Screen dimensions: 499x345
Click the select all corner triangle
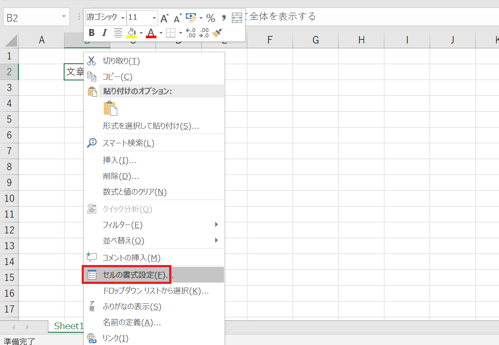click(x=11, y=41)
